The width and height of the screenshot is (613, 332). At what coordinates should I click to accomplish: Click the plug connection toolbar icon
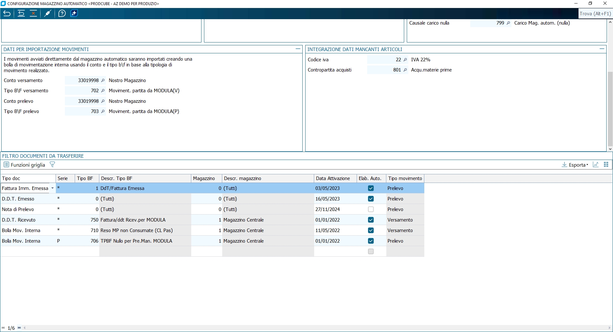coord(48,13)
